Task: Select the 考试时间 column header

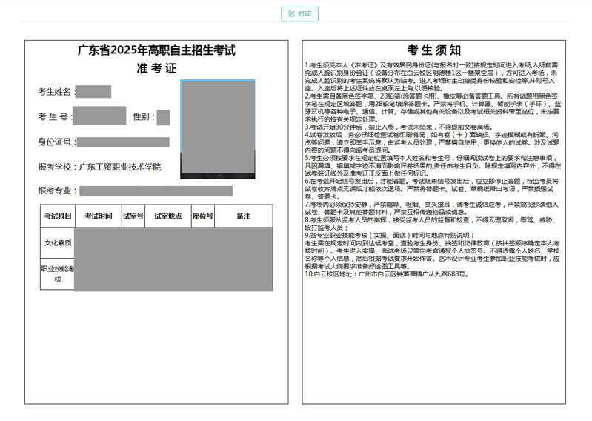Action: tap(98, 216)
